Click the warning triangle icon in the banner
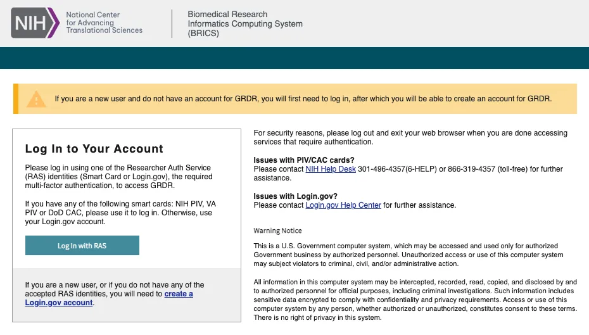589x335 pixels. (x=37, y=99)
